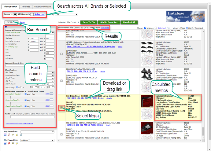Open the BUG Rating G value dropdown

click(x=51, y=87)
